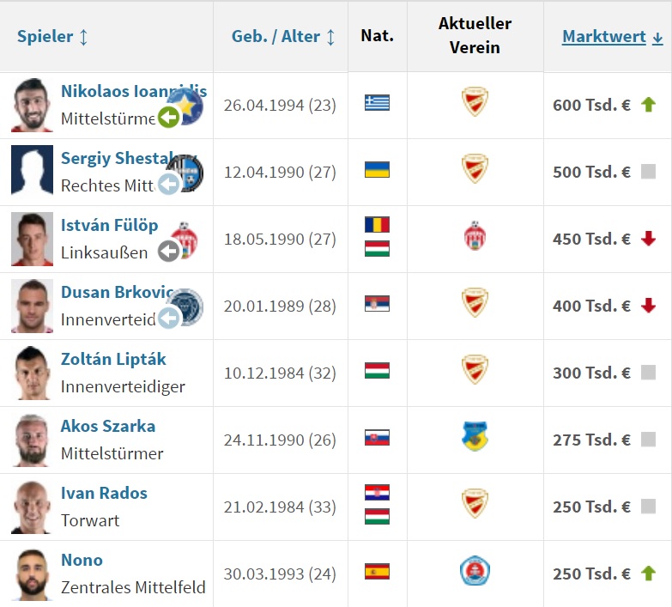Click the Greek flag icon
Viewport: 672px width, 607px height.
tap(377, 103)
